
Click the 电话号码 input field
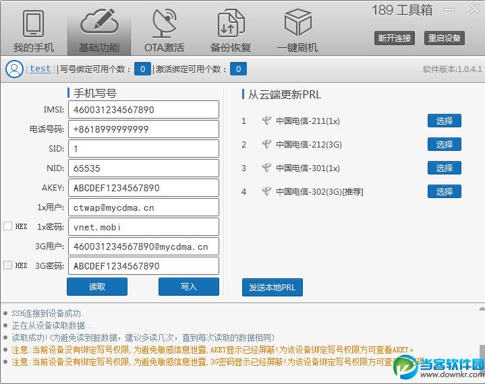(144, 129)
